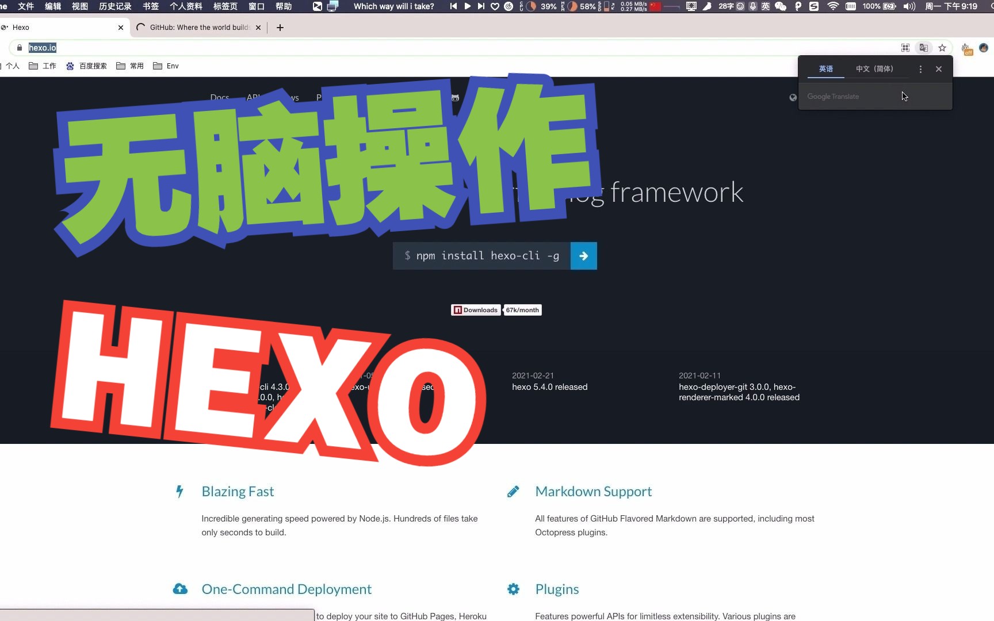Open the Env bookmarks folder
The image size is (994, 621).
166,66
